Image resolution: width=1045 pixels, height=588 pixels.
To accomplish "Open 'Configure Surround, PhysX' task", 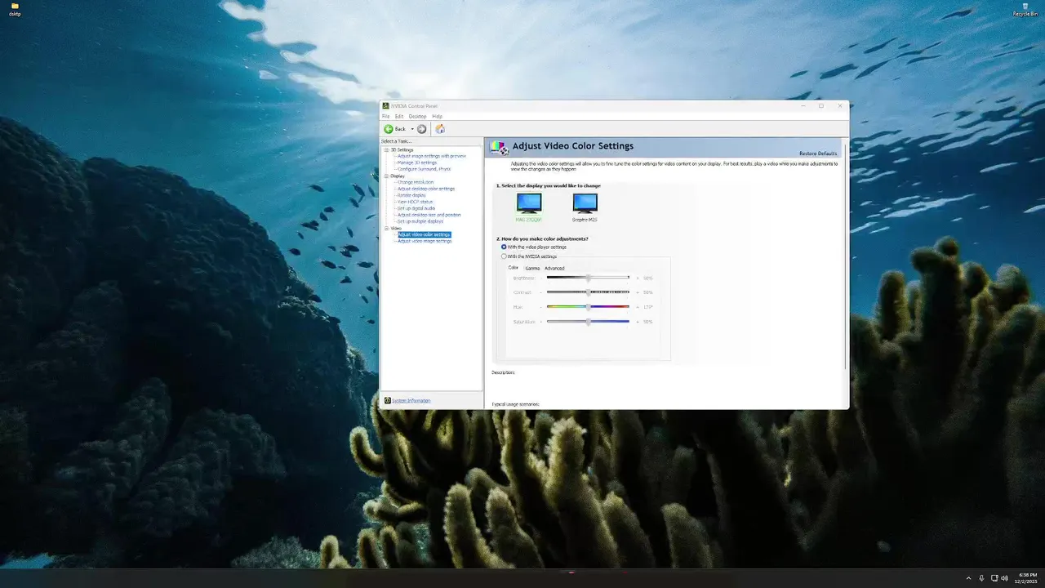I will click(424, 169).
